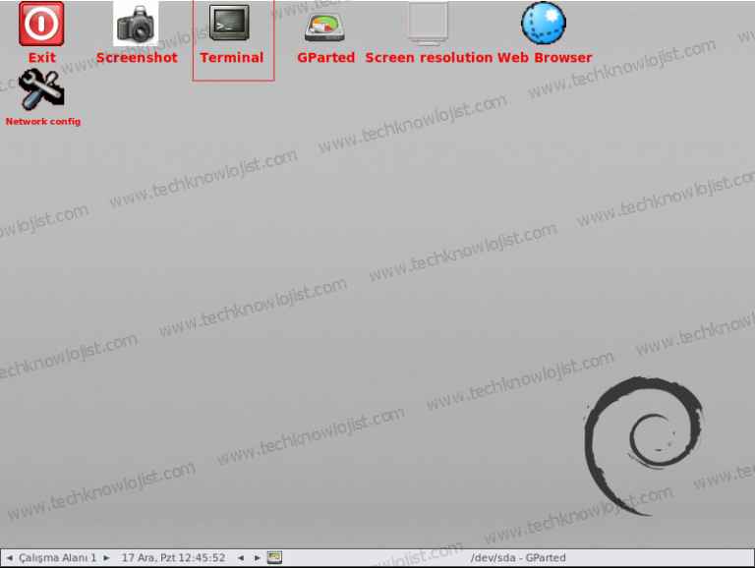Click the Screen resolution text label
This screenshot has width=755, height=568.
pyautogui.click(x=429, y=58)
